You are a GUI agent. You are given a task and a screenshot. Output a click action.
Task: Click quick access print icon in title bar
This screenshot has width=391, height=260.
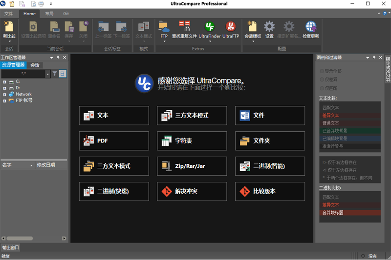(x=41, y=4)
